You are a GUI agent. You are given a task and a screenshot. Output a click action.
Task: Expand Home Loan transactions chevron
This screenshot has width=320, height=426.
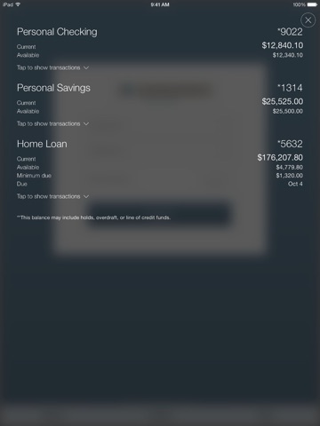86,196
